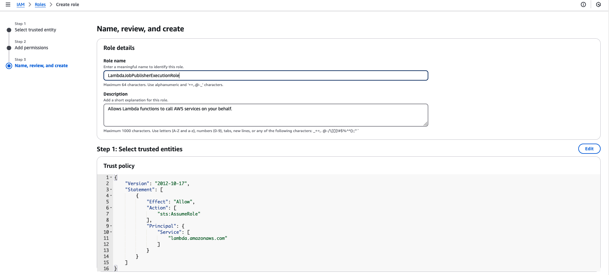The image size is (609, 275).
Task: Select Step 3 Name, review, and create indicator
Action: pos(9,66)
